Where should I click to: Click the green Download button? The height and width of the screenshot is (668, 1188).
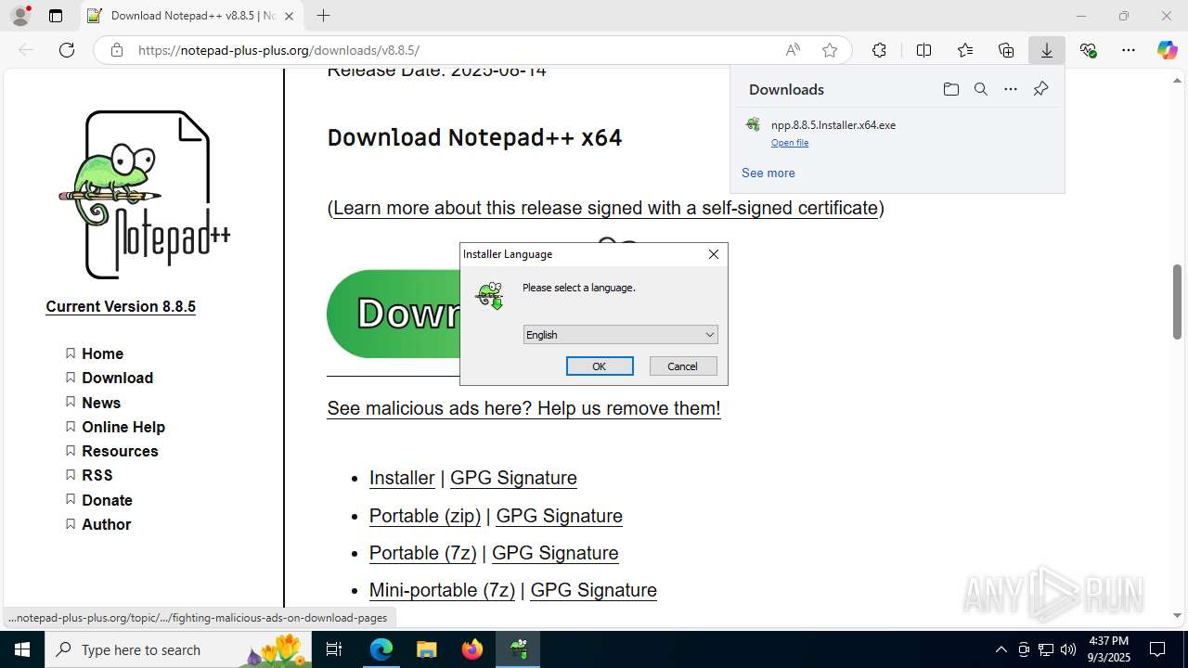click(394, 314)
